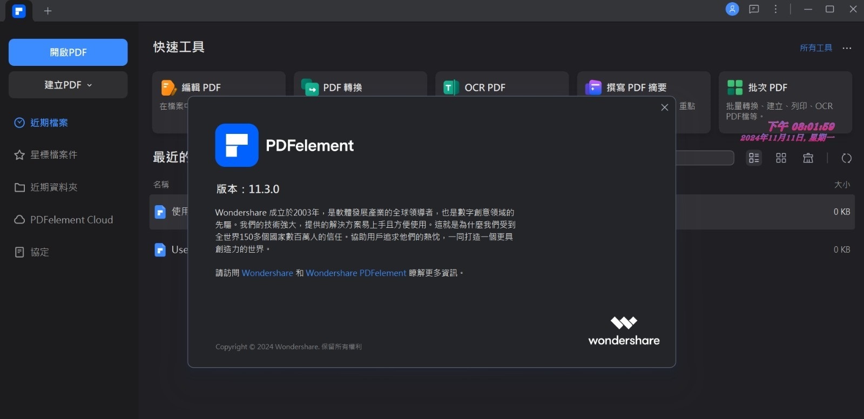
Task: Open the Wondershare PDFelement link
Action: pos(356,273)
